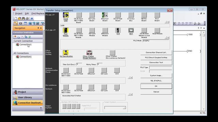The width and height of the screenshot is (218, 122).
Task: Open the Edit menu
Action: click(x=27, y=14)
